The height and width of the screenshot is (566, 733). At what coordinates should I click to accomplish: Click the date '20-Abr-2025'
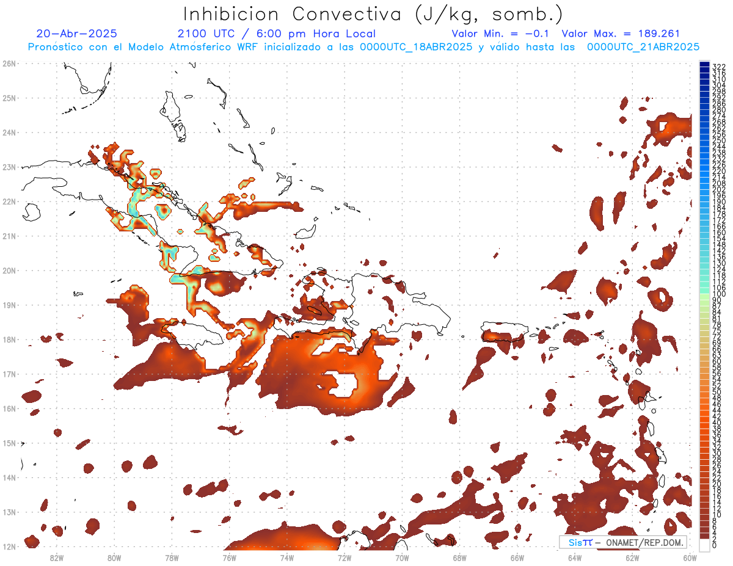(77, 34)
